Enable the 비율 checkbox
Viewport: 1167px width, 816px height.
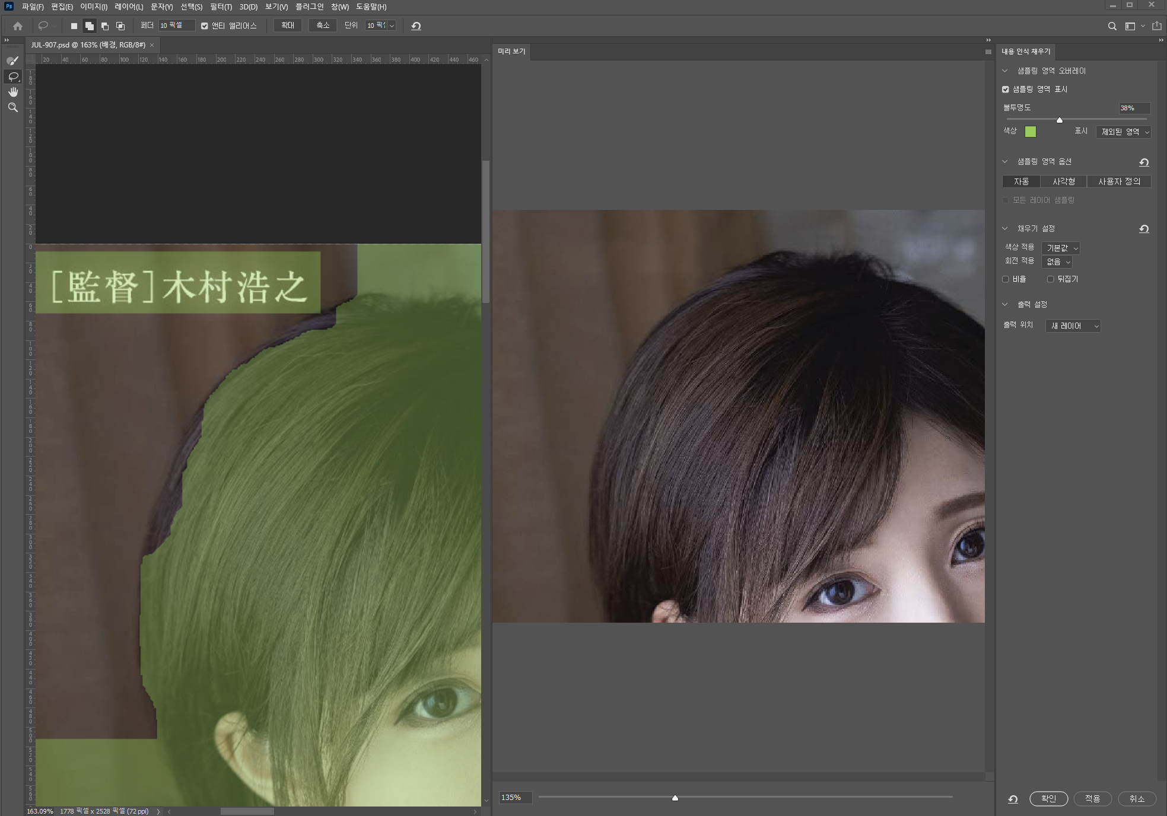pyautogui.click(x=1006, y=279)
